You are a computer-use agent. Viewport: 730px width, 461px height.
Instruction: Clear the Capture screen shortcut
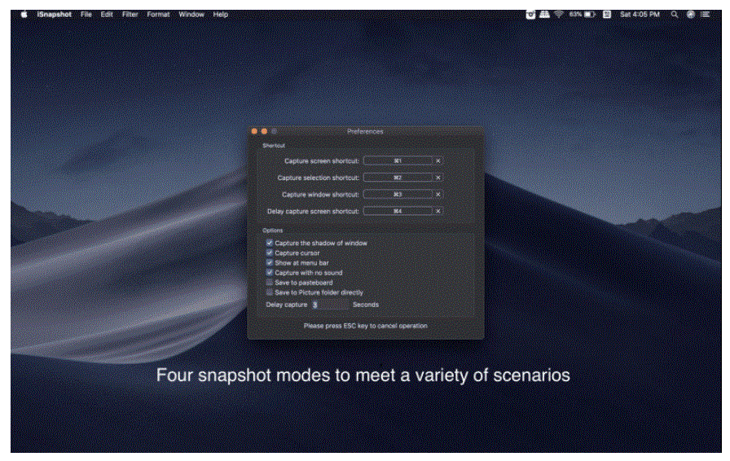pos(438,160)
